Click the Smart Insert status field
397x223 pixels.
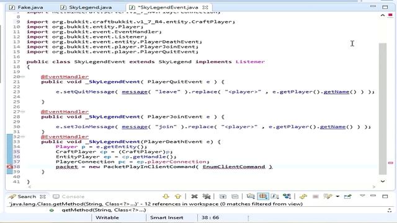pyautogui.click(x=166, y=217)
